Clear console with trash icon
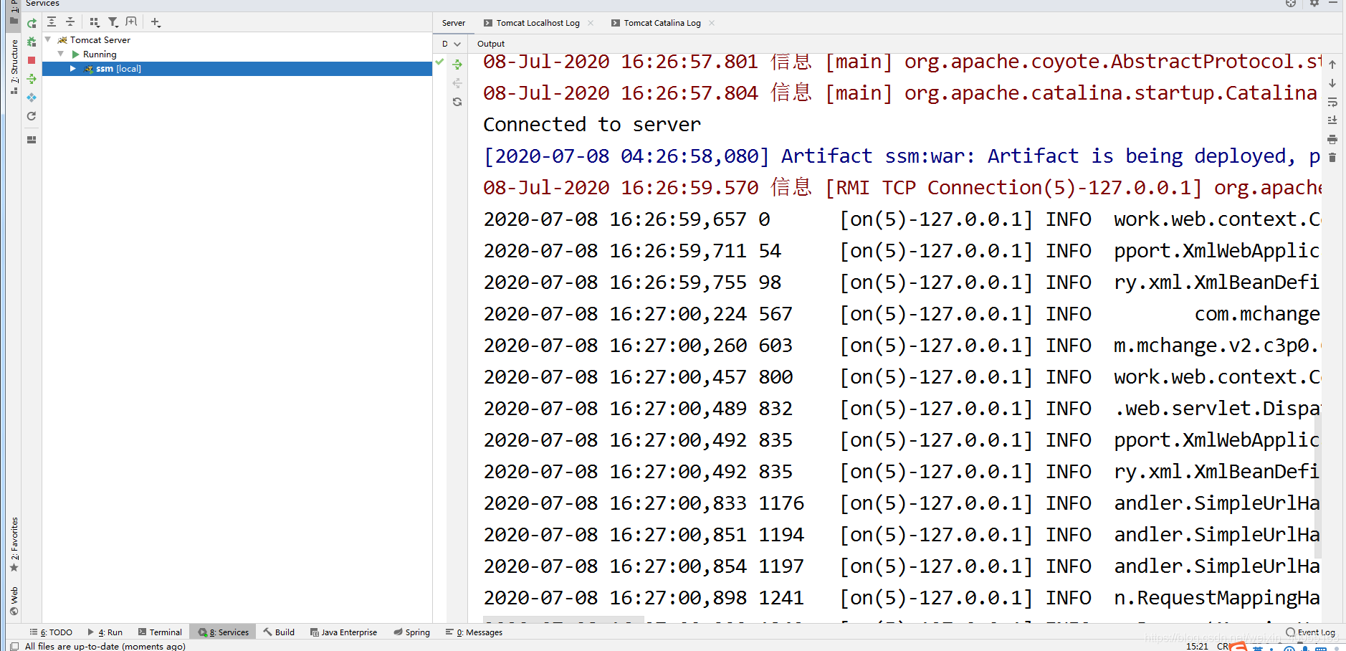Screen dimensions: 1346x651 coord(1332,158)
